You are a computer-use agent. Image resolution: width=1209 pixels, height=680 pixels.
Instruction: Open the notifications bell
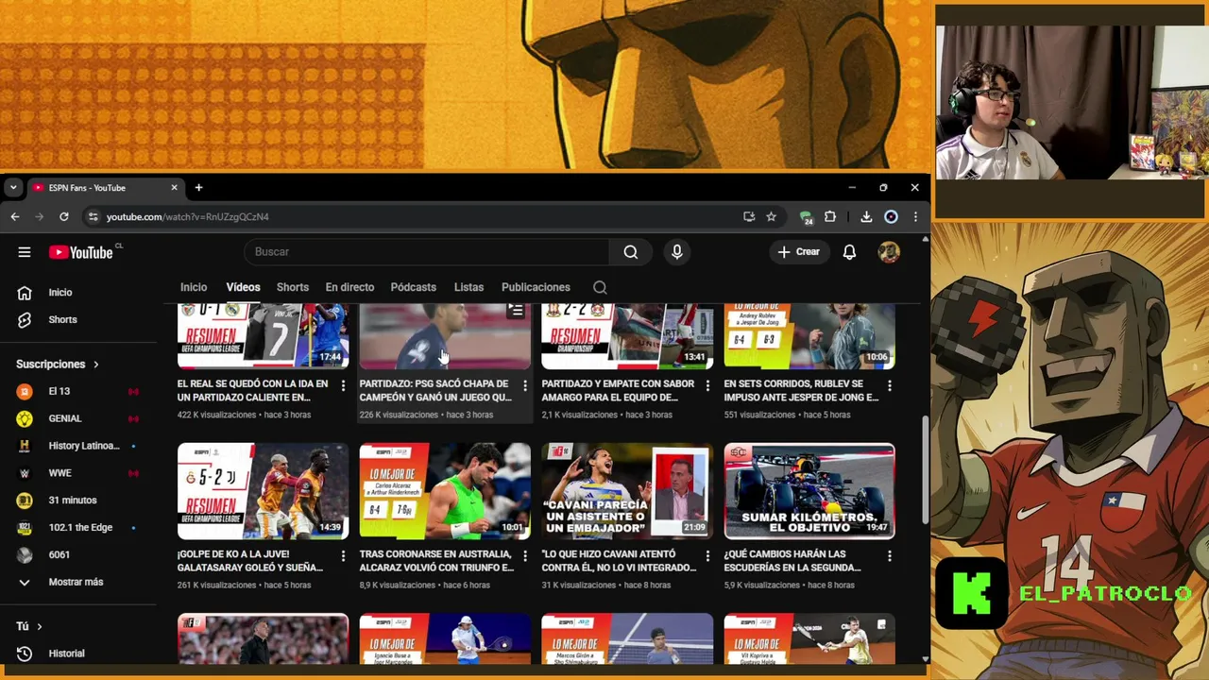(849, 252)
